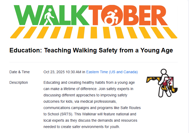Select the "Description" label

click(x=18, y=82)
